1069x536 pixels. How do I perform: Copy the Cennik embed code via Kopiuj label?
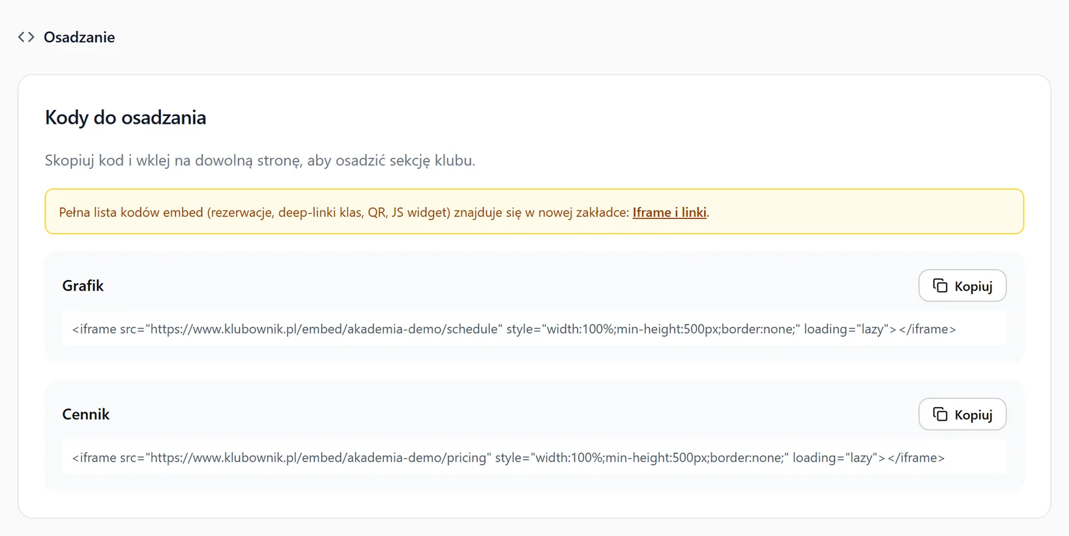(x=973, y=414)
